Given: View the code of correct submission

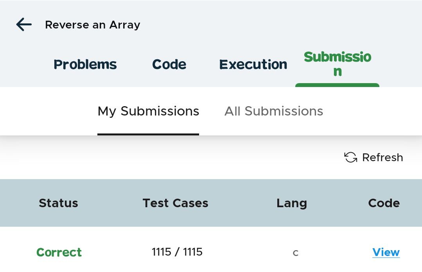Looking at the screenshot, I should click(386, 252).
